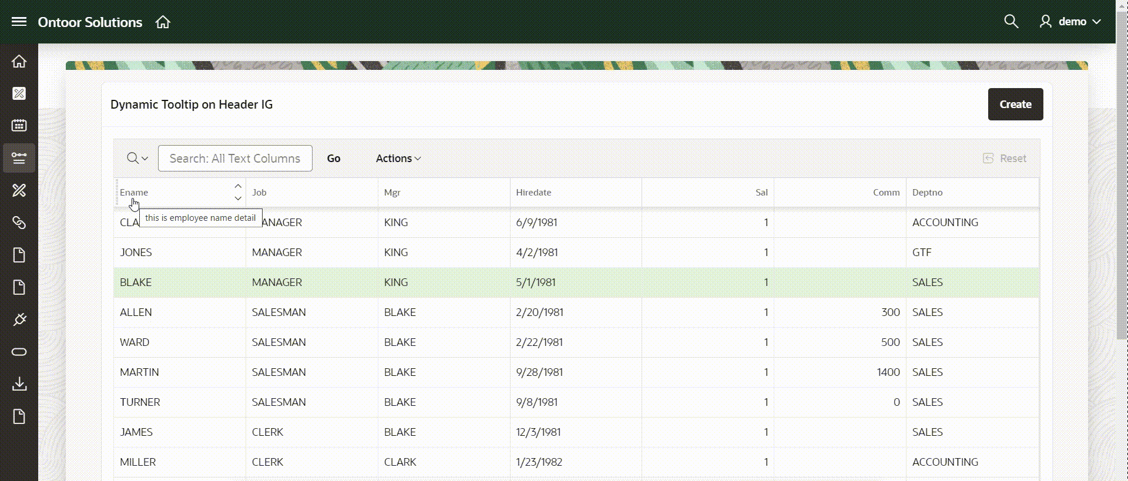Image resolution: width=1128 pixels, height=481 pixels.
Task: Click the sidebar plug icon
Action: click(19, 319)
